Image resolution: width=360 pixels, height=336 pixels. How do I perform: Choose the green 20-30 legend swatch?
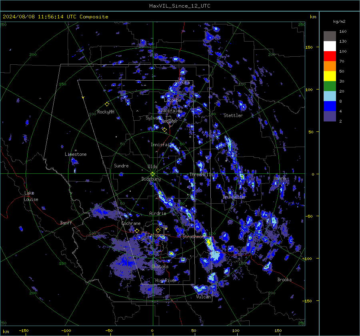(x=330, y=86)
